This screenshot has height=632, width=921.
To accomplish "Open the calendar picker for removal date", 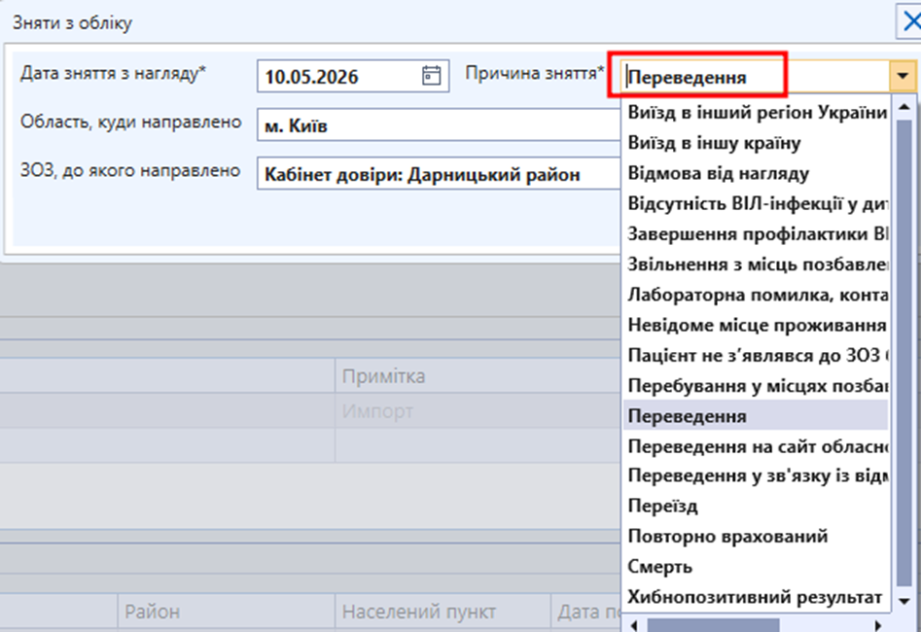I will (x=431, y=76).
